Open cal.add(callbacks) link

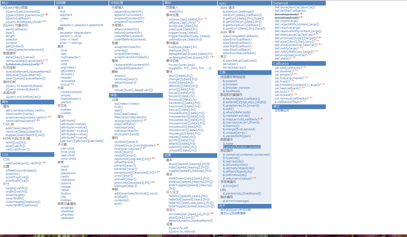click(288, 68)
